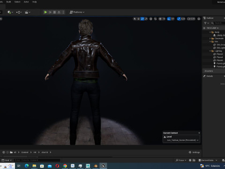The width and height of the screenshot is (225, 169).
Task: Open the Derived Data dropdown
Action: pyautogui.click(x=208, y=160)
